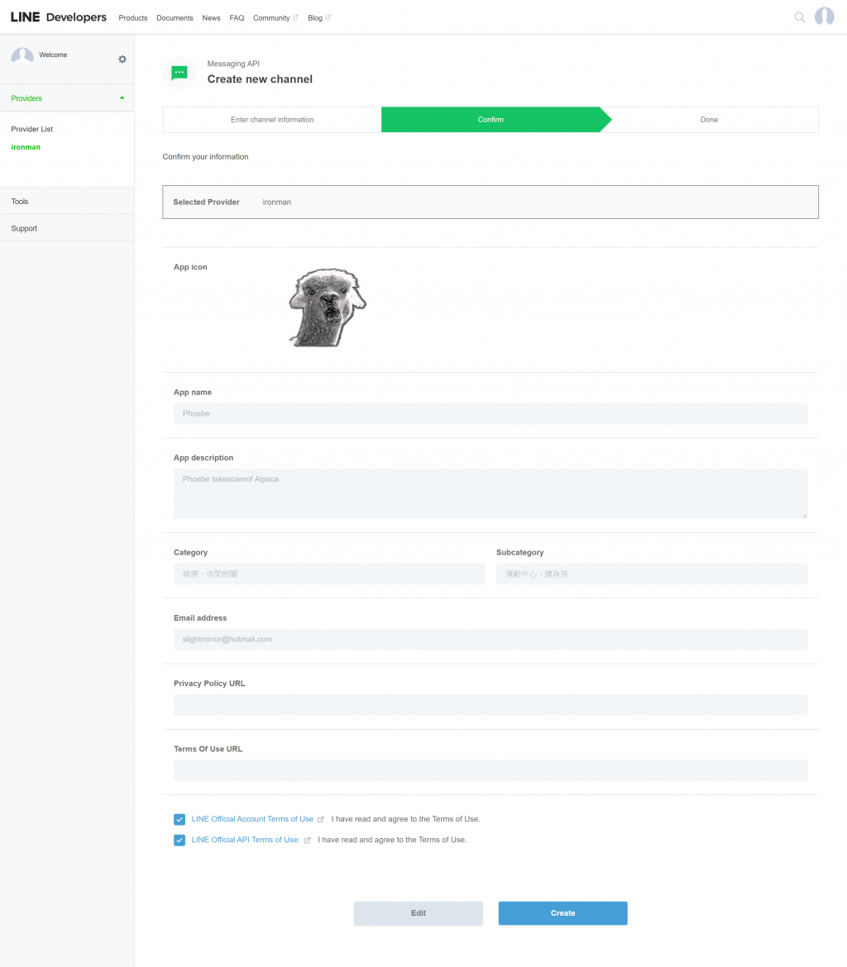Open Provider List in sidebar

[32, 129]
